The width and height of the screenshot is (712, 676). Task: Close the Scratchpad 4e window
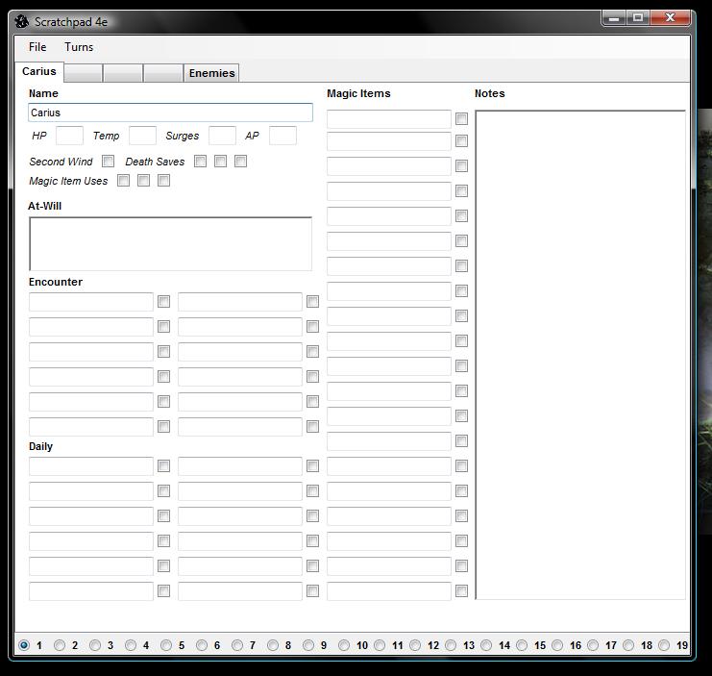pyautogui.click(x=673, y=17)
